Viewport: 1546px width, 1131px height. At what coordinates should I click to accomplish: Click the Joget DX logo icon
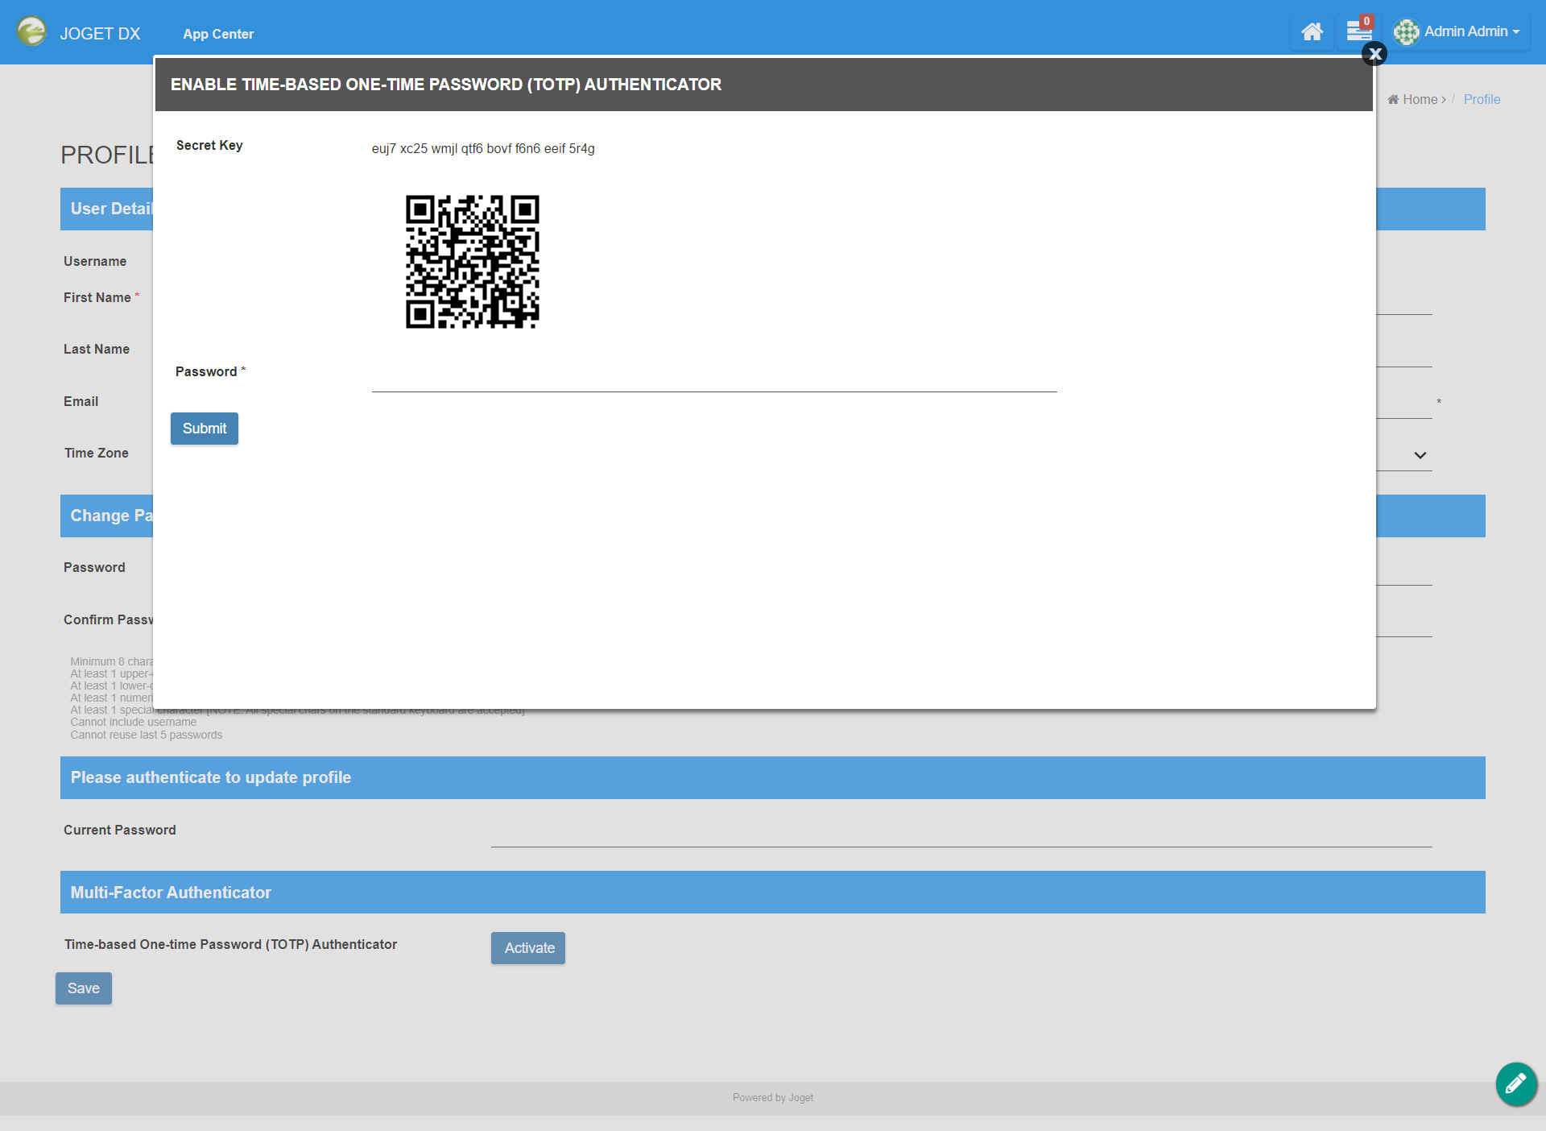pos(31,32)
